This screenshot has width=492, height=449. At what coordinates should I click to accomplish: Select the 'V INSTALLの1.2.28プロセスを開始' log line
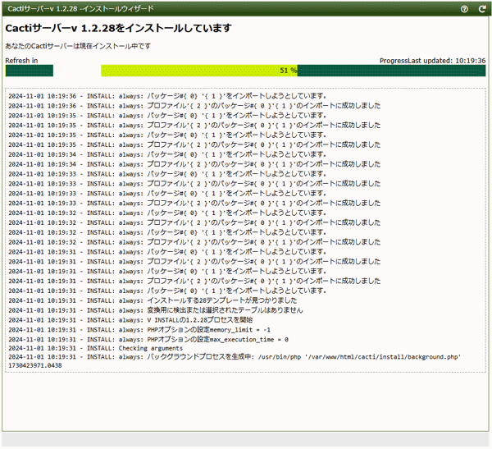click(x=130, y=320)
